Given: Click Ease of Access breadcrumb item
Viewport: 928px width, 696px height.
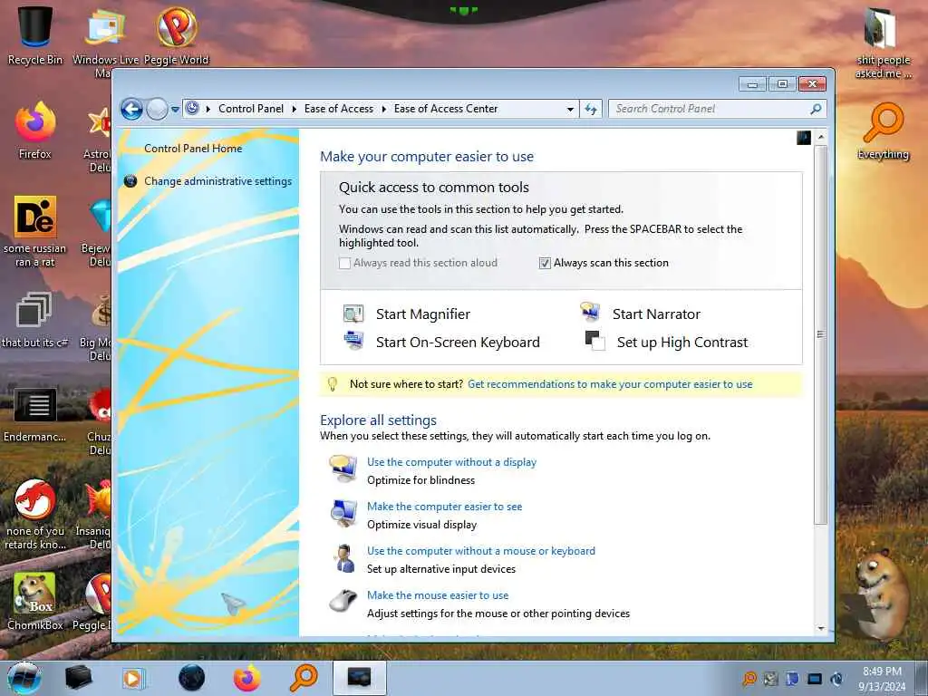Looking at the screenshot, I should [x=339, y=109].
